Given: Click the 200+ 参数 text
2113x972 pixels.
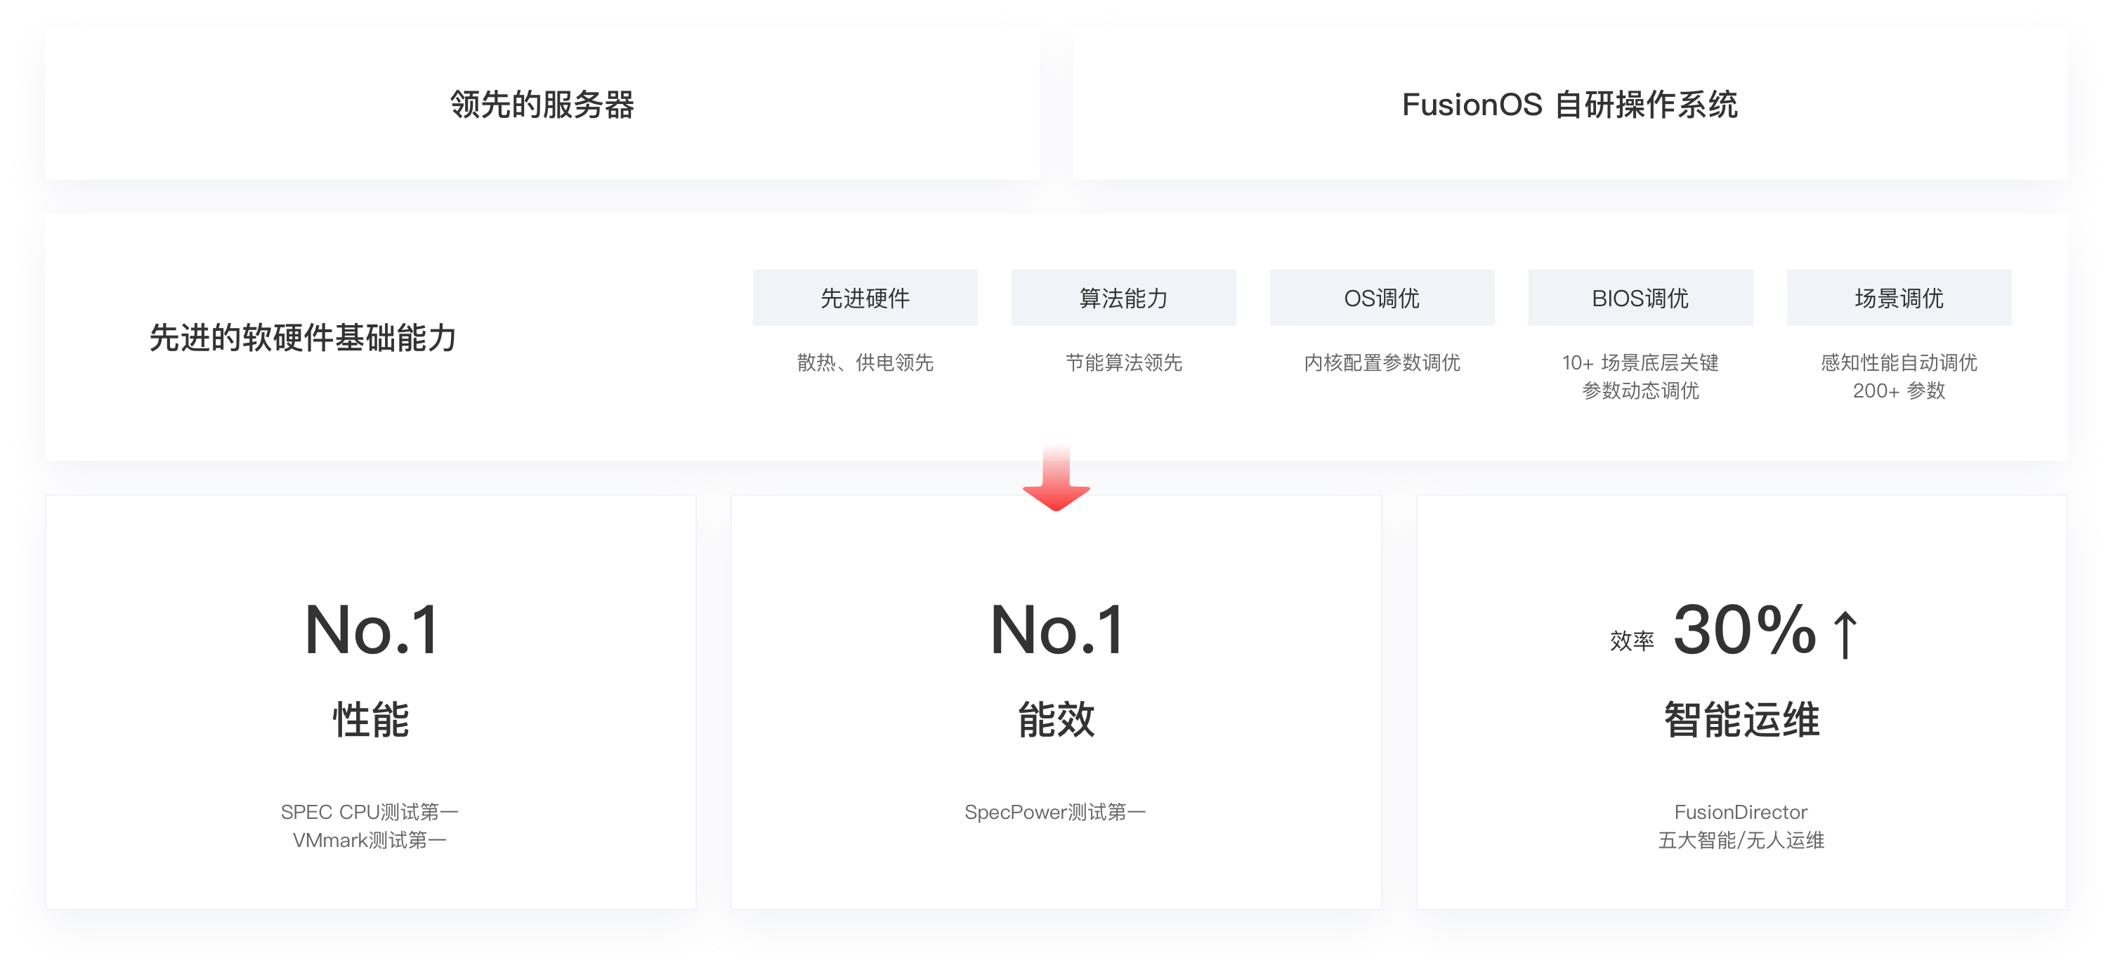Looking at the screenshot, I should click(x=1899, y=390).
